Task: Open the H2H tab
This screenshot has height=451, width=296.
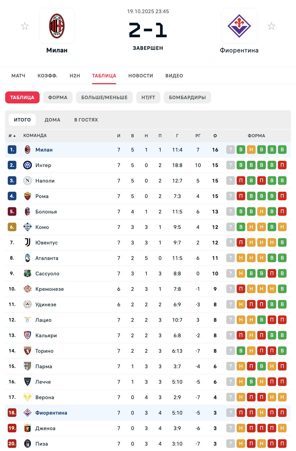Action: (x=75, y=76)
